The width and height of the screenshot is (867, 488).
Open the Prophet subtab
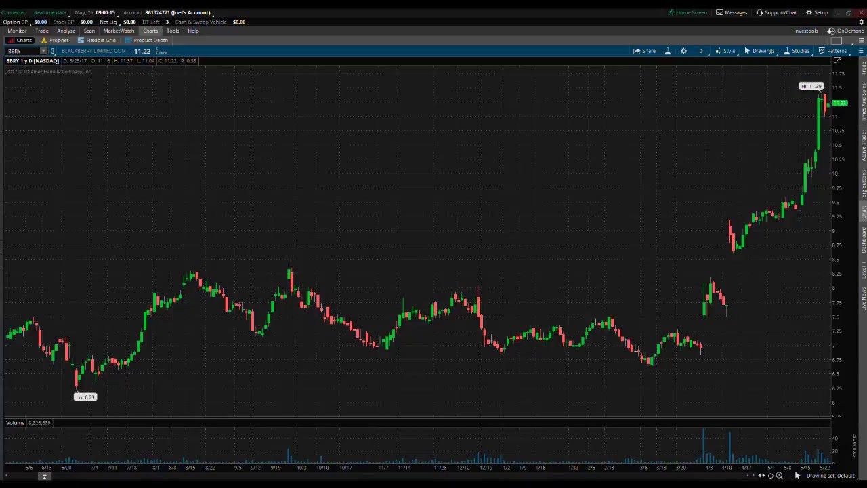coord(55,40)
